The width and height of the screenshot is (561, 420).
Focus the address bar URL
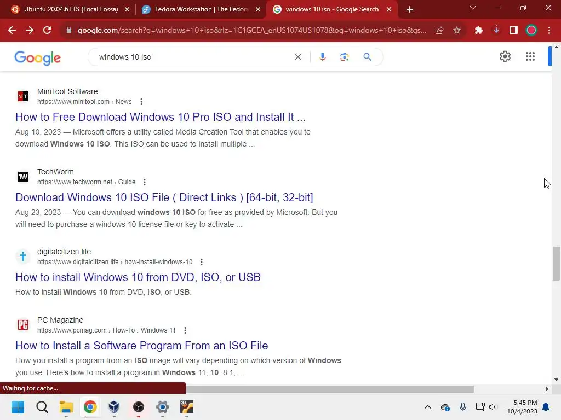tap(251, 31)
